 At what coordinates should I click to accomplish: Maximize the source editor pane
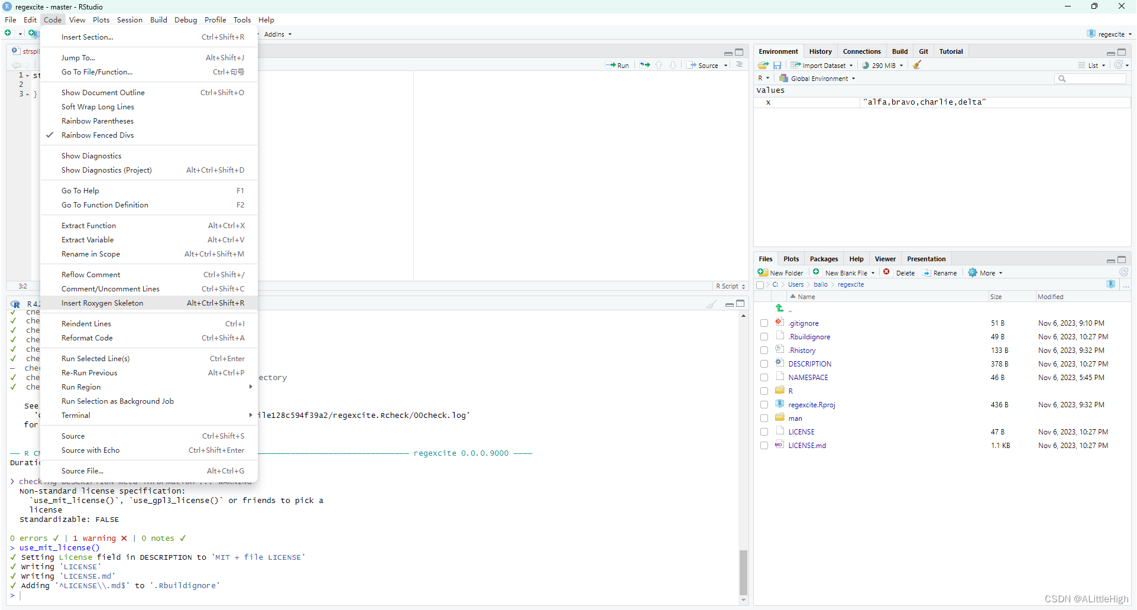[x=739, y=52]
